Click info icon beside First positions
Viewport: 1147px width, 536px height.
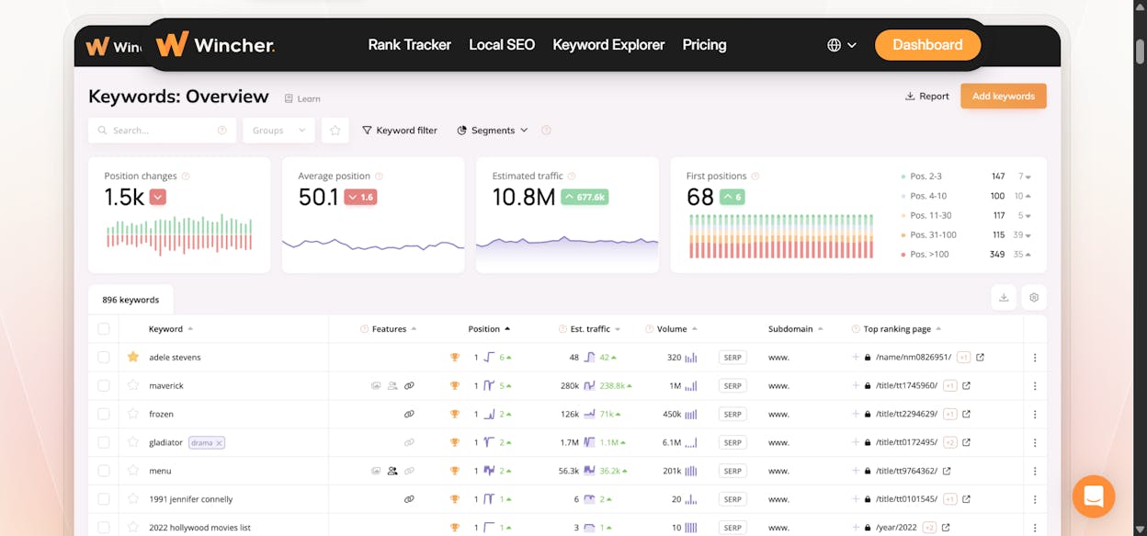(755, 176)
